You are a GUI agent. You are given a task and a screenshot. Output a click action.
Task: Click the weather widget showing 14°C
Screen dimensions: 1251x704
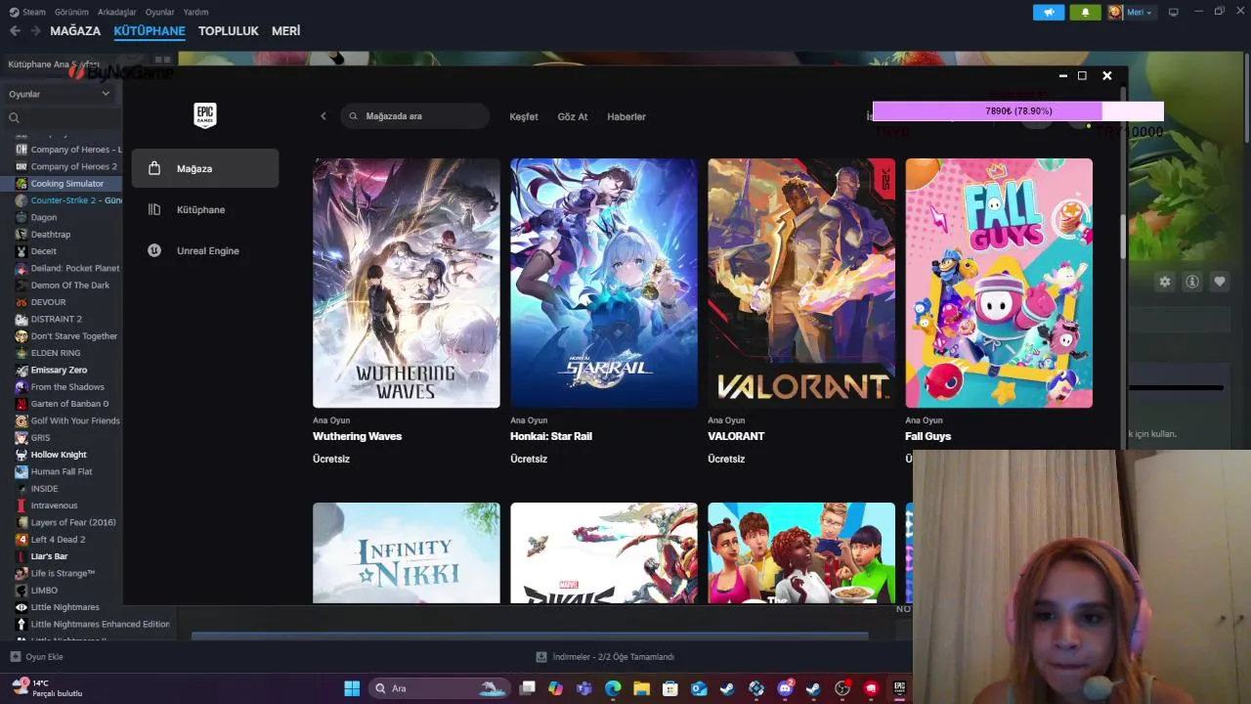pos(47,688)
